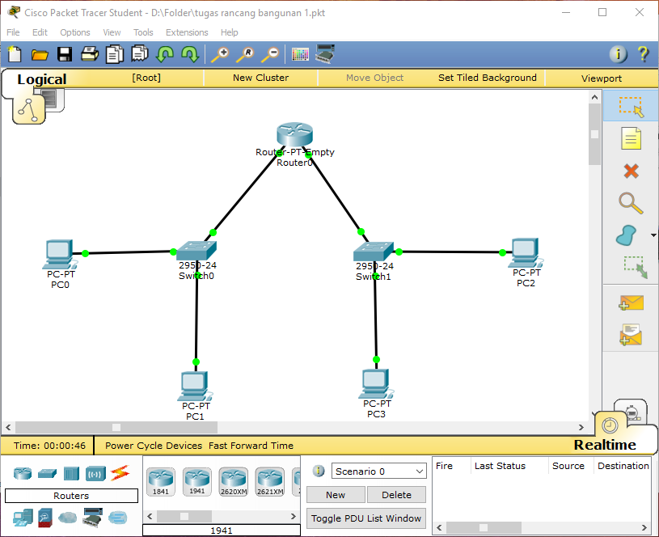Click the Paste icon in the toolbar
The image size is (659, 537).
pyautogui.click(x=140, y=54)
